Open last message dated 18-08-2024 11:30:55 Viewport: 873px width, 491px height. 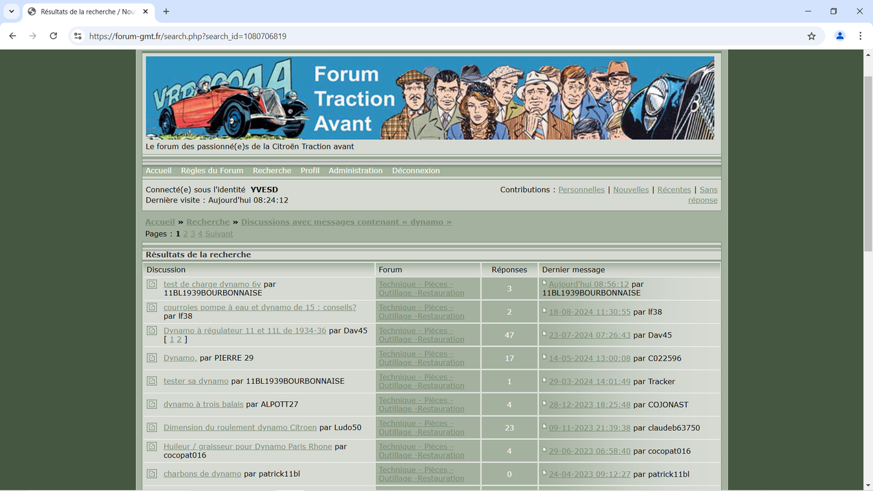590,312
